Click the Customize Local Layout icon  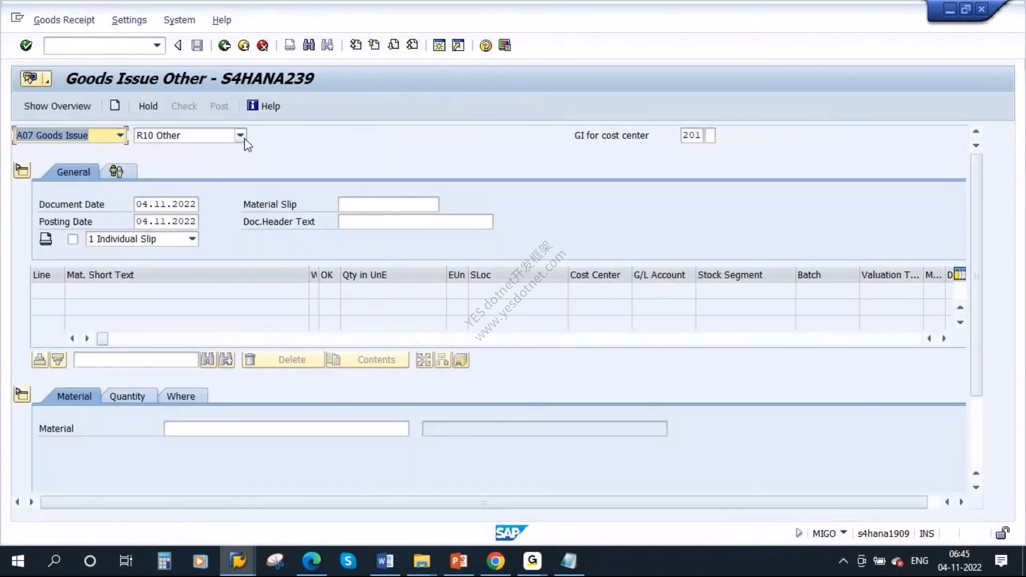[x=504, y=45]
